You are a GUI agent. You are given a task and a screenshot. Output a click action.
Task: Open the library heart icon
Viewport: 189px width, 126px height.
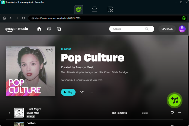pos(59,29)
